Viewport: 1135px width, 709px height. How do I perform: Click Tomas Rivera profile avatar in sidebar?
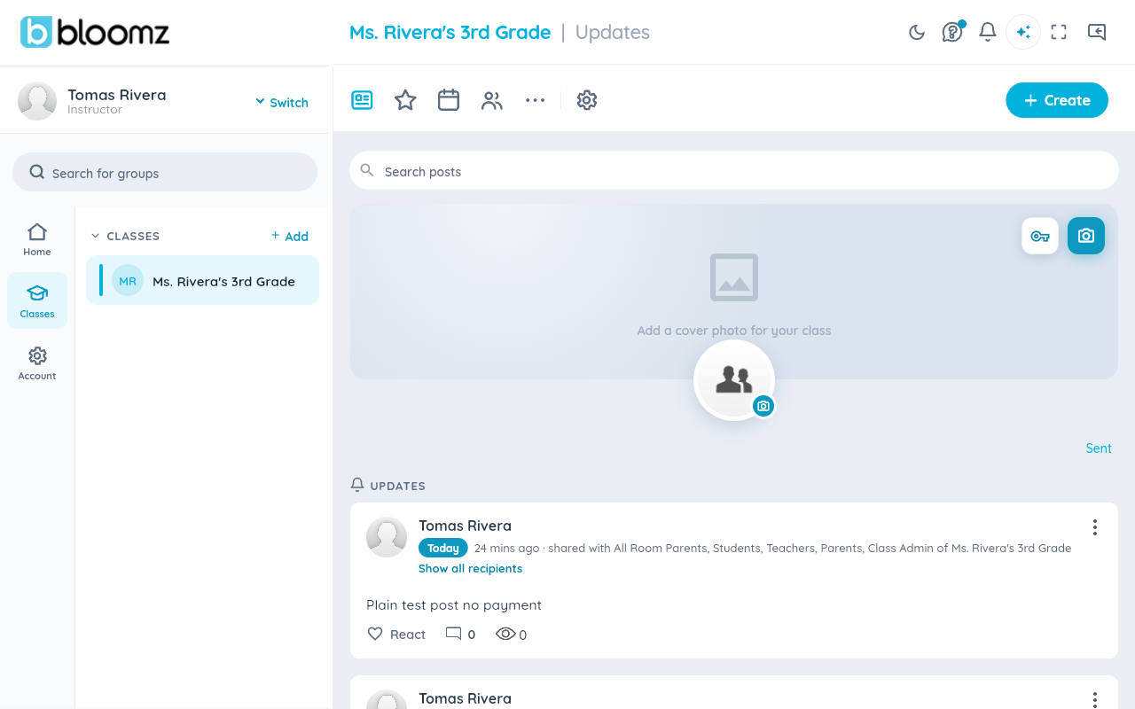37,101
